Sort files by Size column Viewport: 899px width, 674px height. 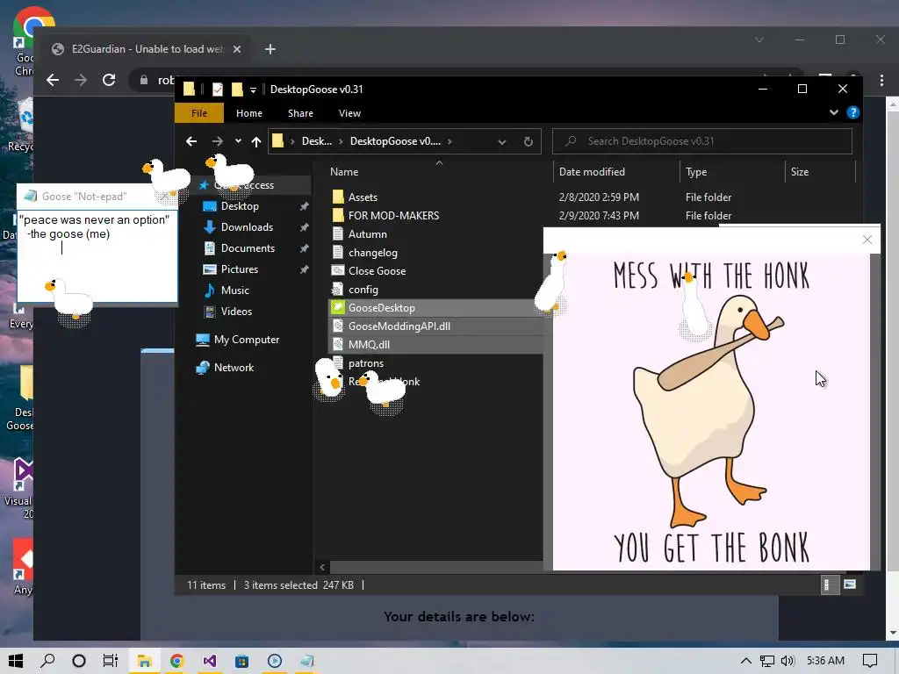[799, 172]
